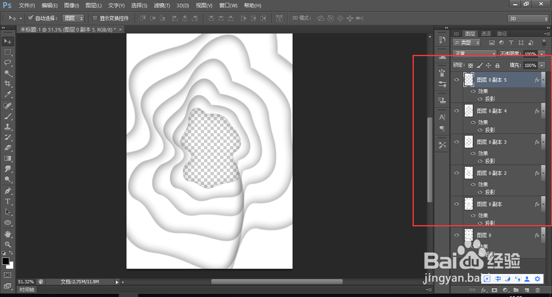This screenshot has height=297, width=552.
Task: Select the Eraser tool
Action: point(8,148)
